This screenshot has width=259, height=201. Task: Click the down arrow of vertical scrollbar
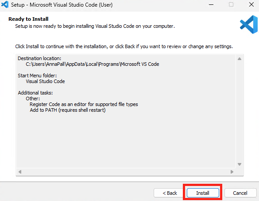pos(240,164)
